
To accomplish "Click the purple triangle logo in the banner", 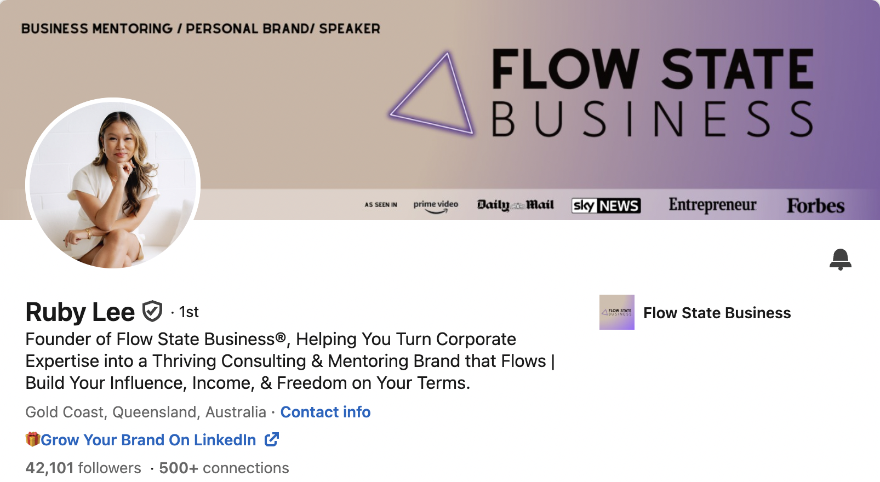I will pos(432,94).
